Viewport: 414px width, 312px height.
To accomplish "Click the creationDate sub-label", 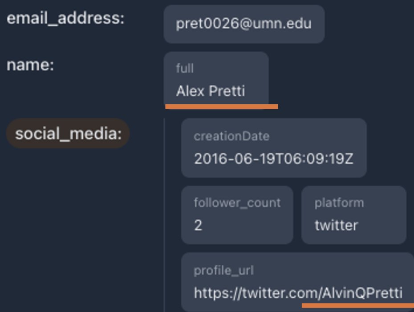I will pyautogui.click(x=231, y=136).
